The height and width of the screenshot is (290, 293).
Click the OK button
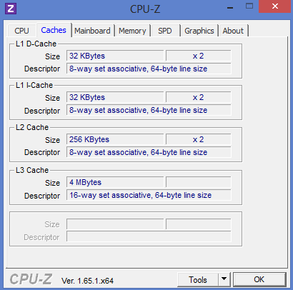point(259,279)
